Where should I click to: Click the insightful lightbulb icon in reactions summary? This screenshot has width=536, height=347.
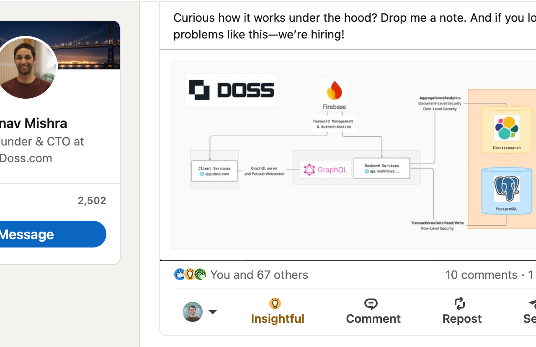click(x=190, y=274)
